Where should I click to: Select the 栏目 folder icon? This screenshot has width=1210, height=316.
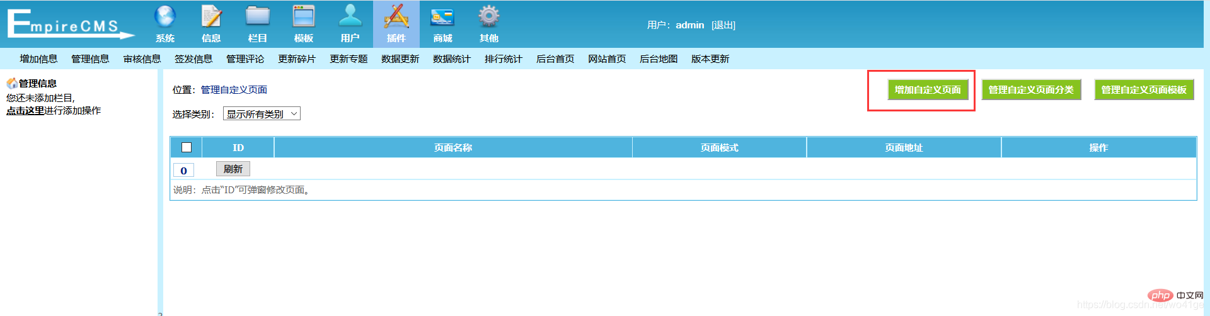point(257,17)
